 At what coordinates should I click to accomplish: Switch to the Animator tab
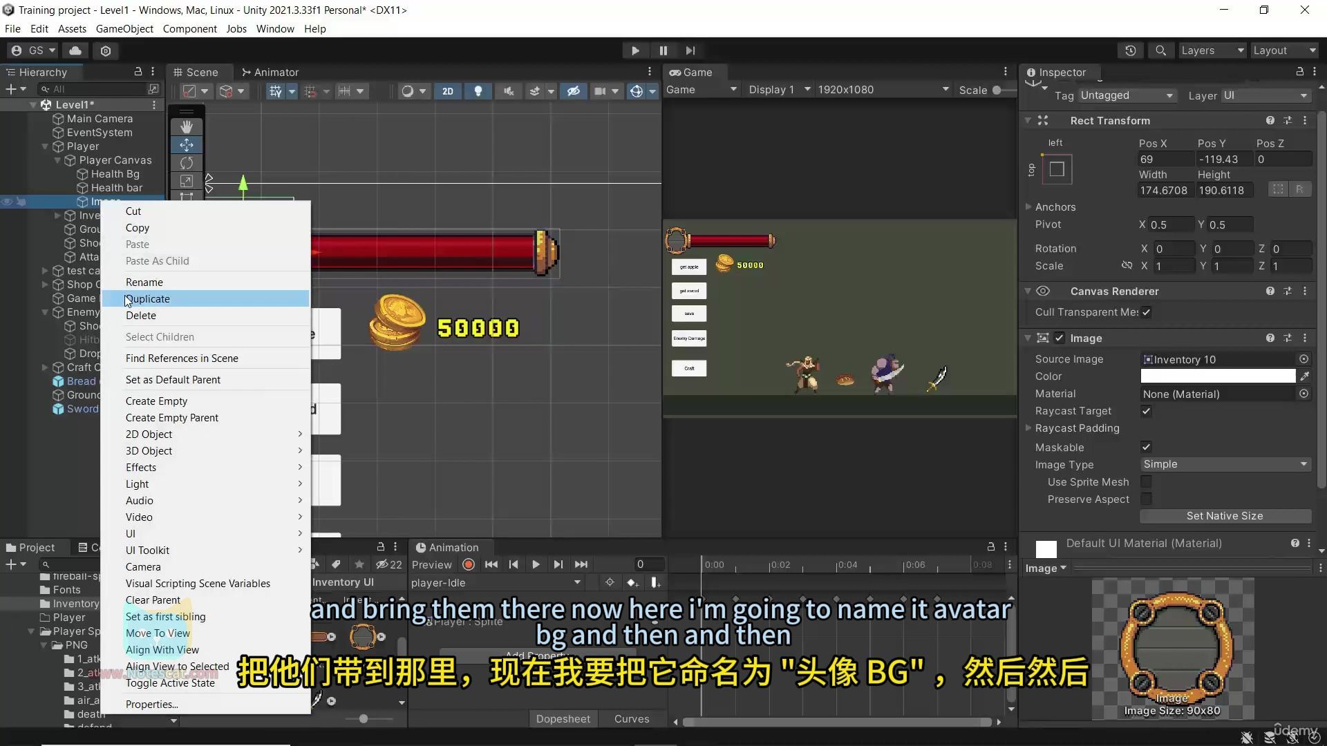270,72
